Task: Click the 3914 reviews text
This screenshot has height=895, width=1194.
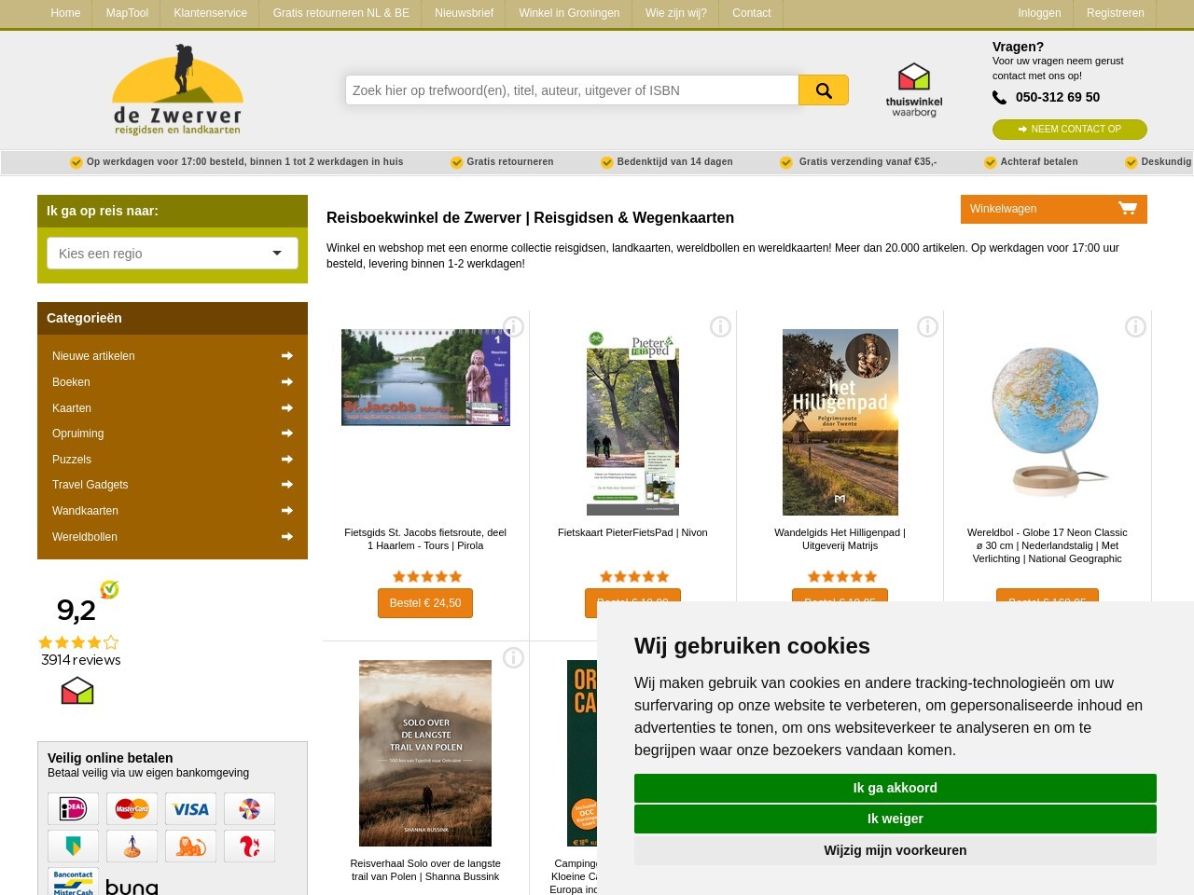Action: click(81, 660)
